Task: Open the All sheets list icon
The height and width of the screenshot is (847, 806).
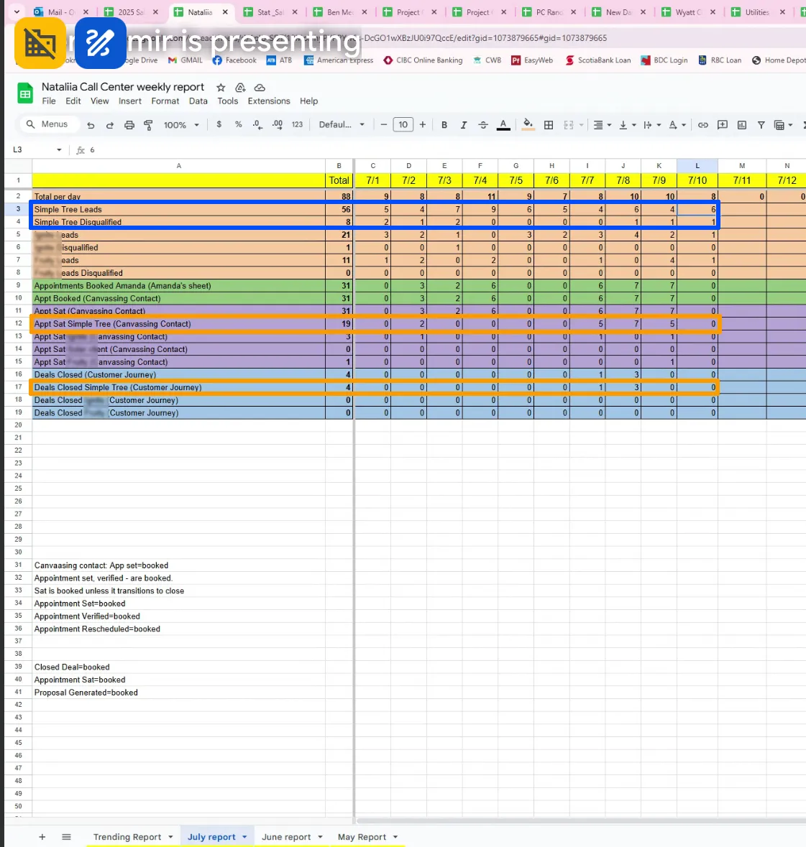Action: (x=66, y=837)
